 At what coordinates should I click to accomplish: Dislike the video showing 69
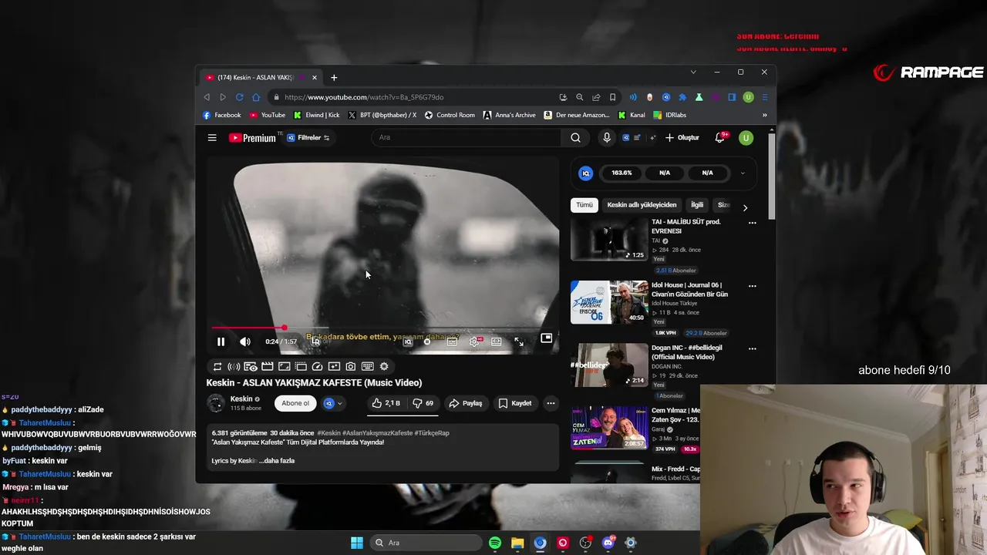coord(423,403)
